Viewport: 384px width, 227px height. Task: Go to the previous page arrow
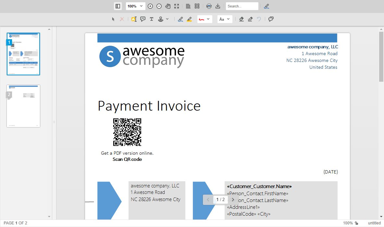(x=208, y=200)
